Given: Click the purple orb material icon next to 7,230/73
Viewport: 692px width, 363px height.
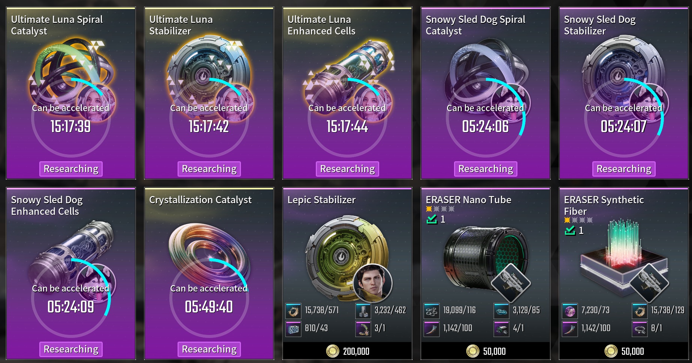Looking at the screenshot, I should coord(569,310).
